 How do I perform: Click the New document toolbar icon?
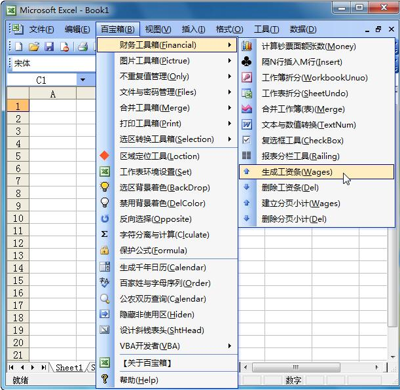[18, 46]
